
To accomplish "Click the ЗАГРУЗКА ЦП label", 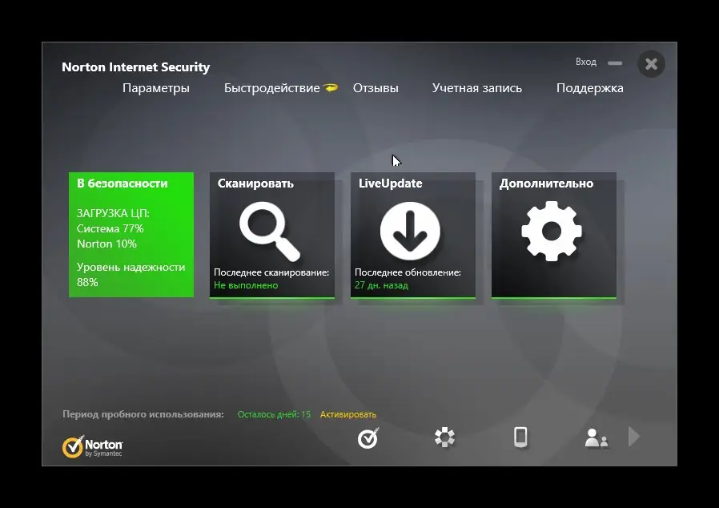I will (113, 213).
